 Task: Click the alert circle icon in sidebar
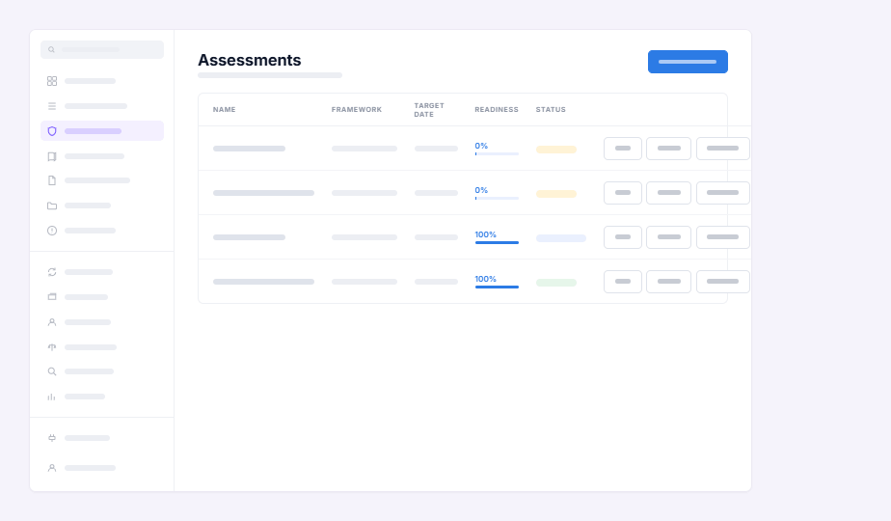point(52,231)
